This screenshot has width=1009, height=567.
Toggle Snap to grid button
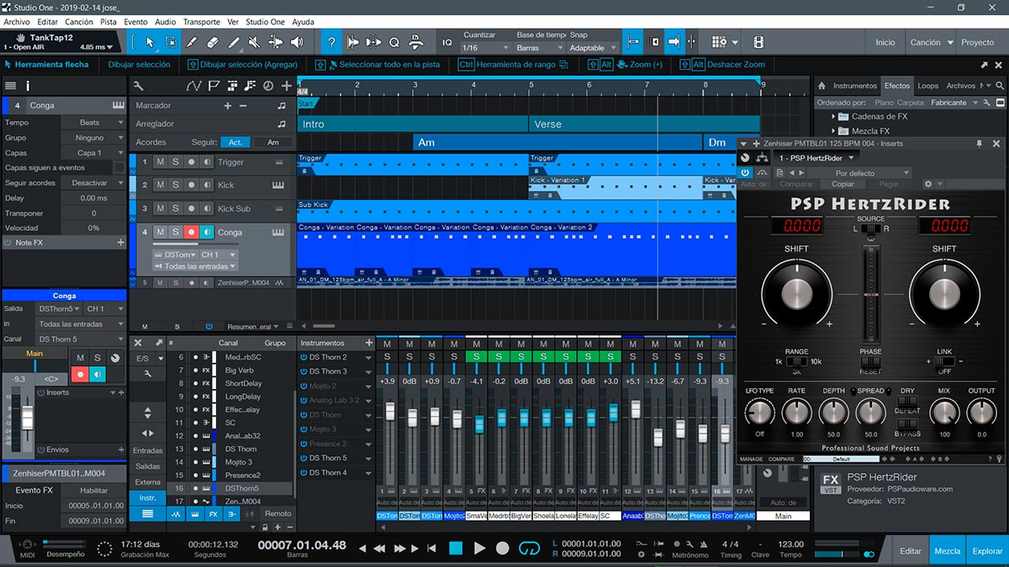tap(632, 42)
